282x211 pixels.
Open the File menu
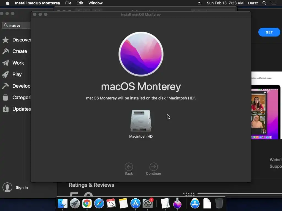click(68, 3)
